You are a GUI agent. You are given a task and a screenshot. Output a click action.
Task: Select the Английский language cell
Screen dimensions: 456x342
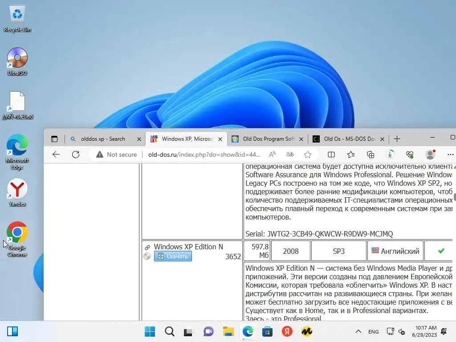point(395,251)
